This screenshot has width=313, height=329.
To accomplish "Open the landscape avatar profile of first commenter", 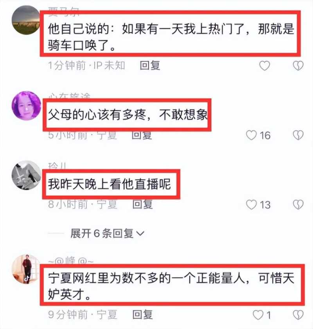I will (x=26, y=20).
